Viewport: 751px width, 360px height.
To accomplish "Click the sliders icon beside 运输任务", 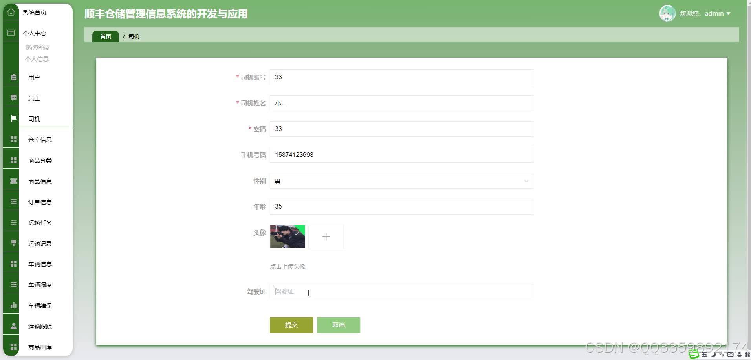I will [x=13, y=223].
